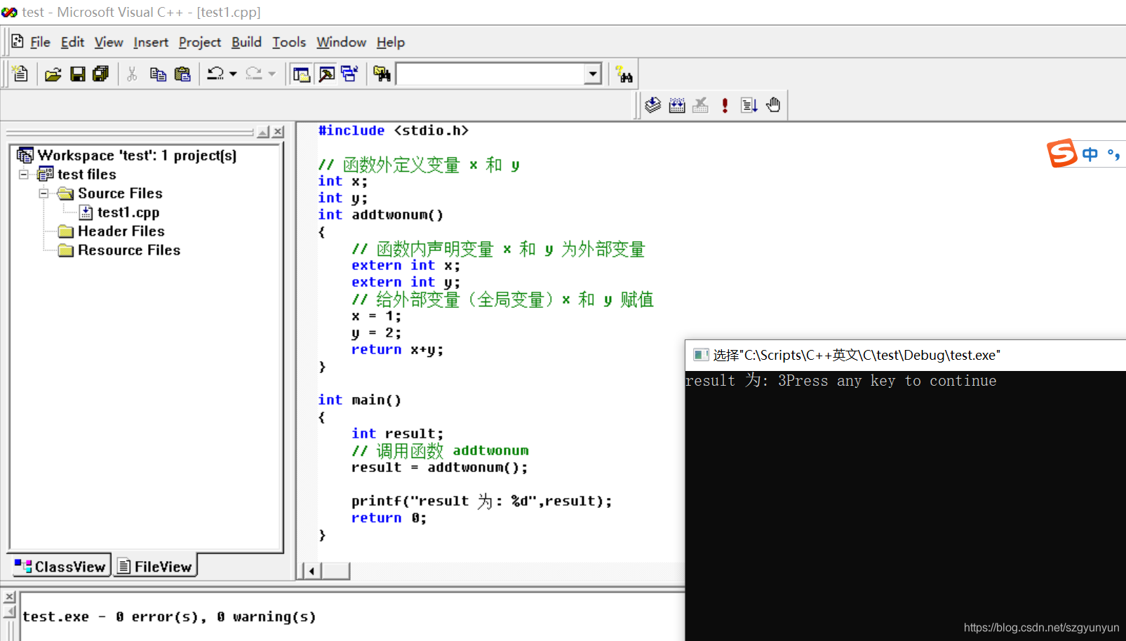The width and height of the screenshot is (1126, 641).
Task: Click the Redo arrow icon
Action: click(x=254, y=74)
